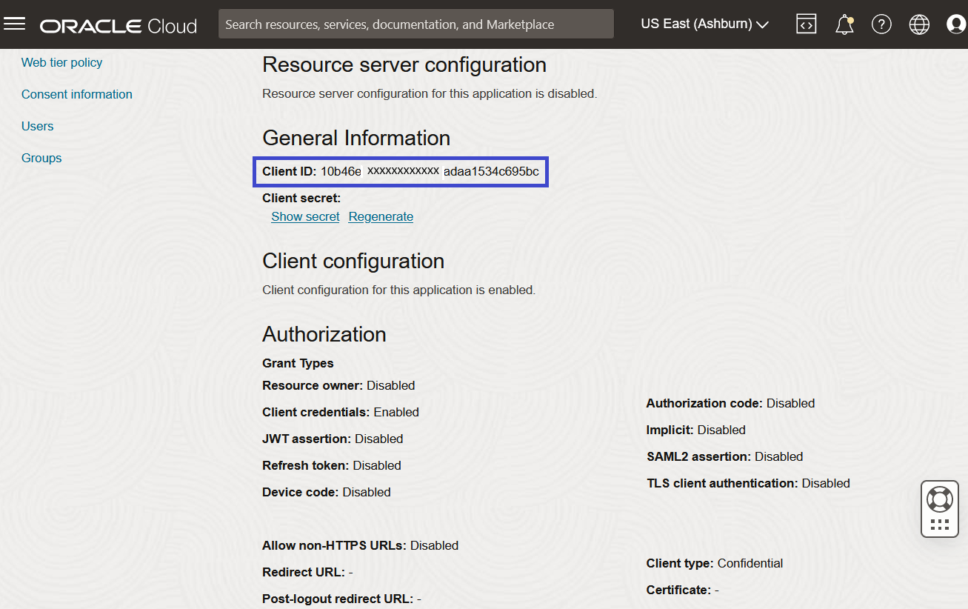Click the Oracle Cloud logo

point(119,24)
